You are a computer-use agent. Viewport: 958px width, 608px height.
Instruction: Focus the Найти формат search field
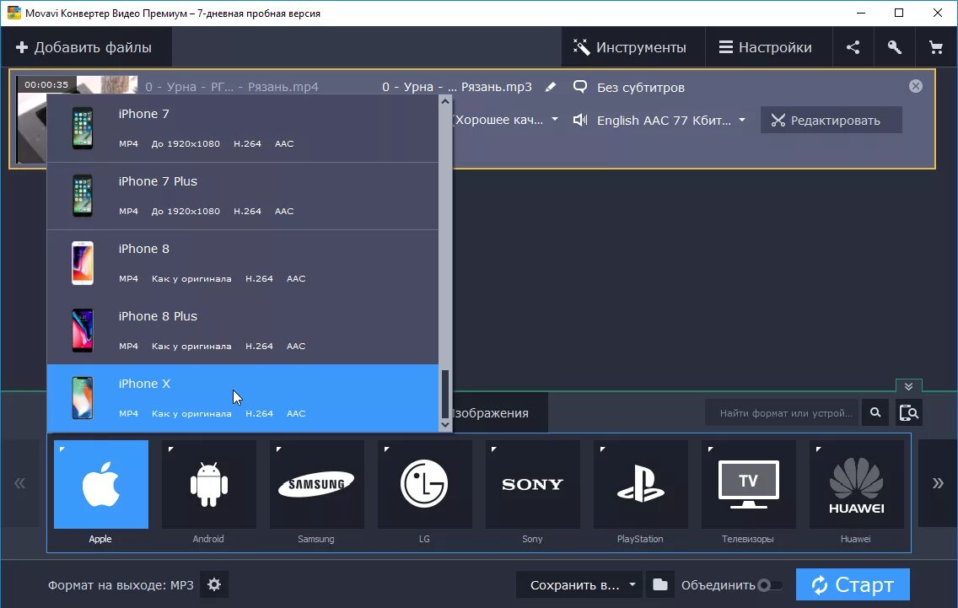tap(782, 412)
